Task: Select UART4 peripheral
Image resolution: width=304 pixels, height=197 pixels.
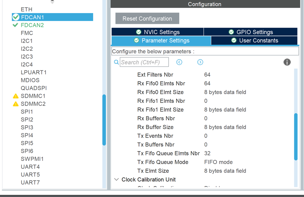Action: point(30,167)
